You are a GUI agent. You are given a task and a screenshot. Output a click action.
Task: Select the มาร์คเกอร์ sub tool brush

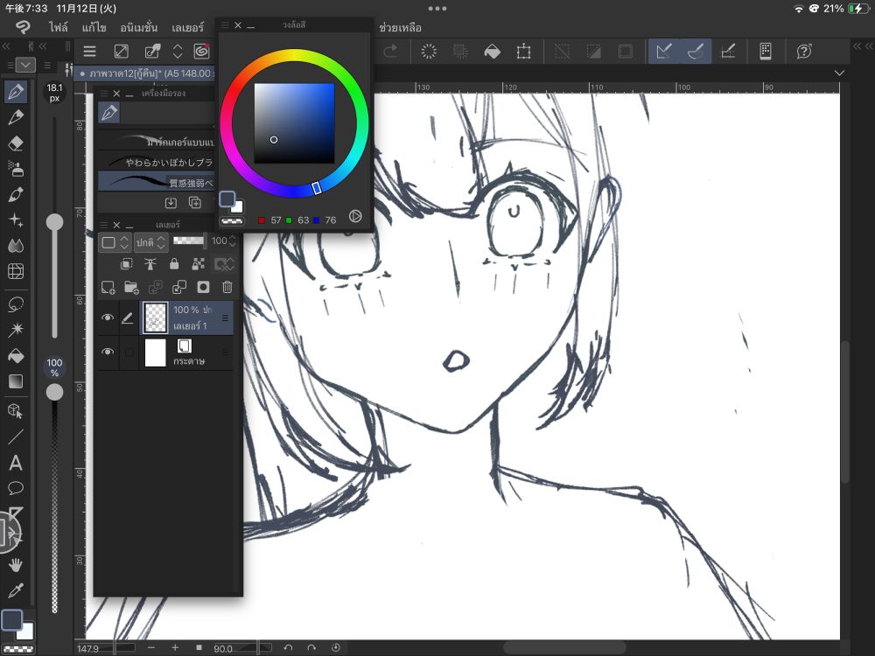pos(156,141)
